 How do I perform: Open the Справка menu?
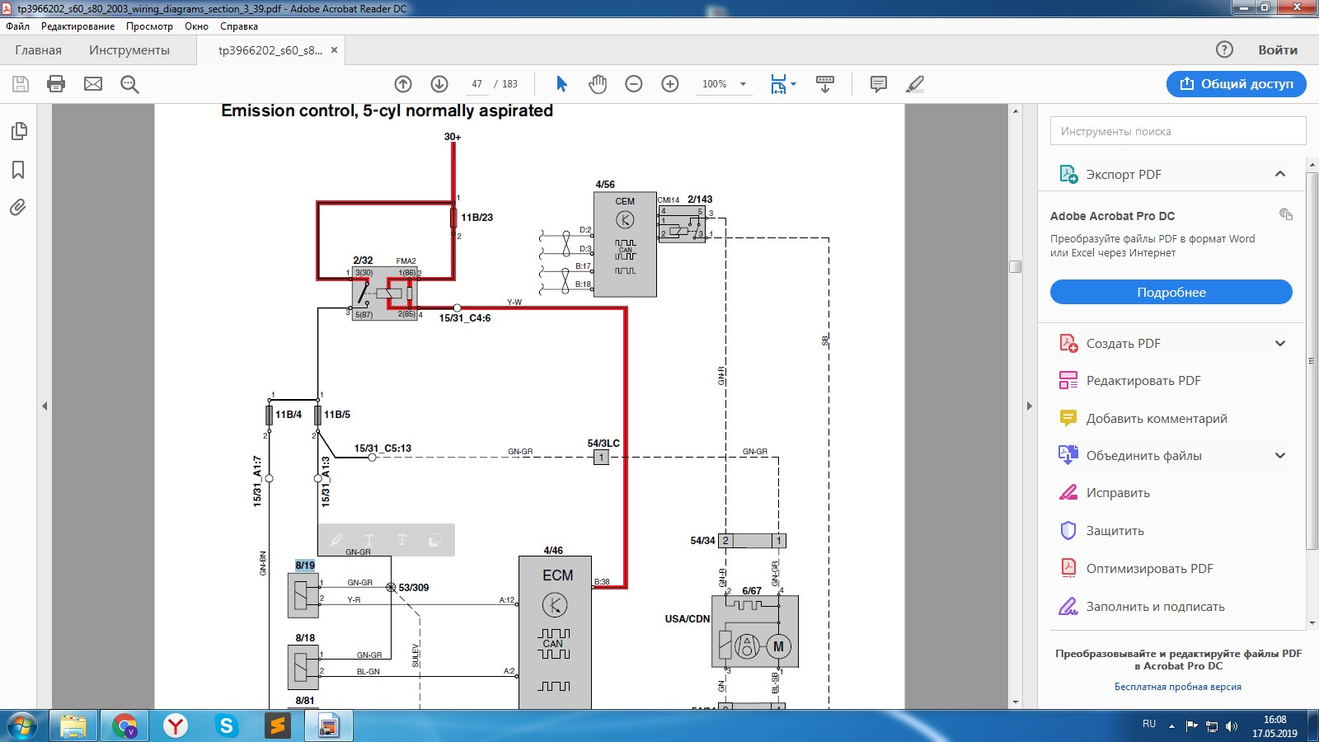click(x=239, y=26)
